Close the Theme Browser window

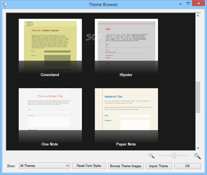coord(198,3)
